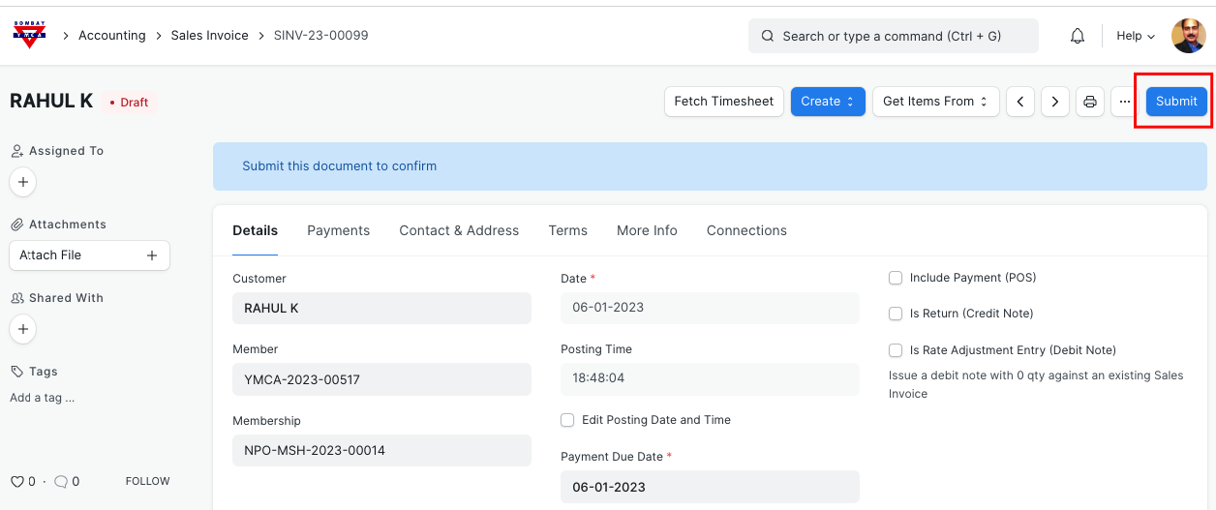Open the notifications bell
The height and width of the screenshot is (510, 1216).
[x=1077, y=36]
